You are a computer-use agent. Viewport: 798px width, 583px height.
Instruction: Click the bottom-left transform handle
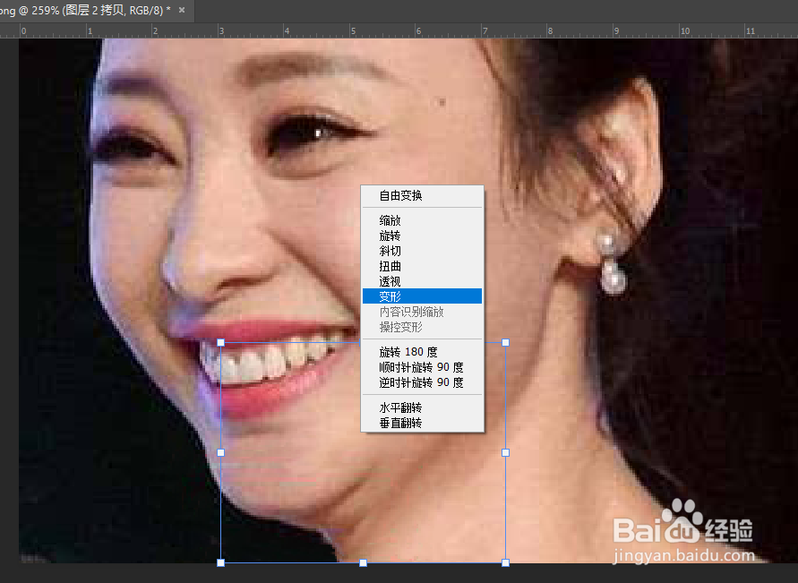click(x=221, y=562)
